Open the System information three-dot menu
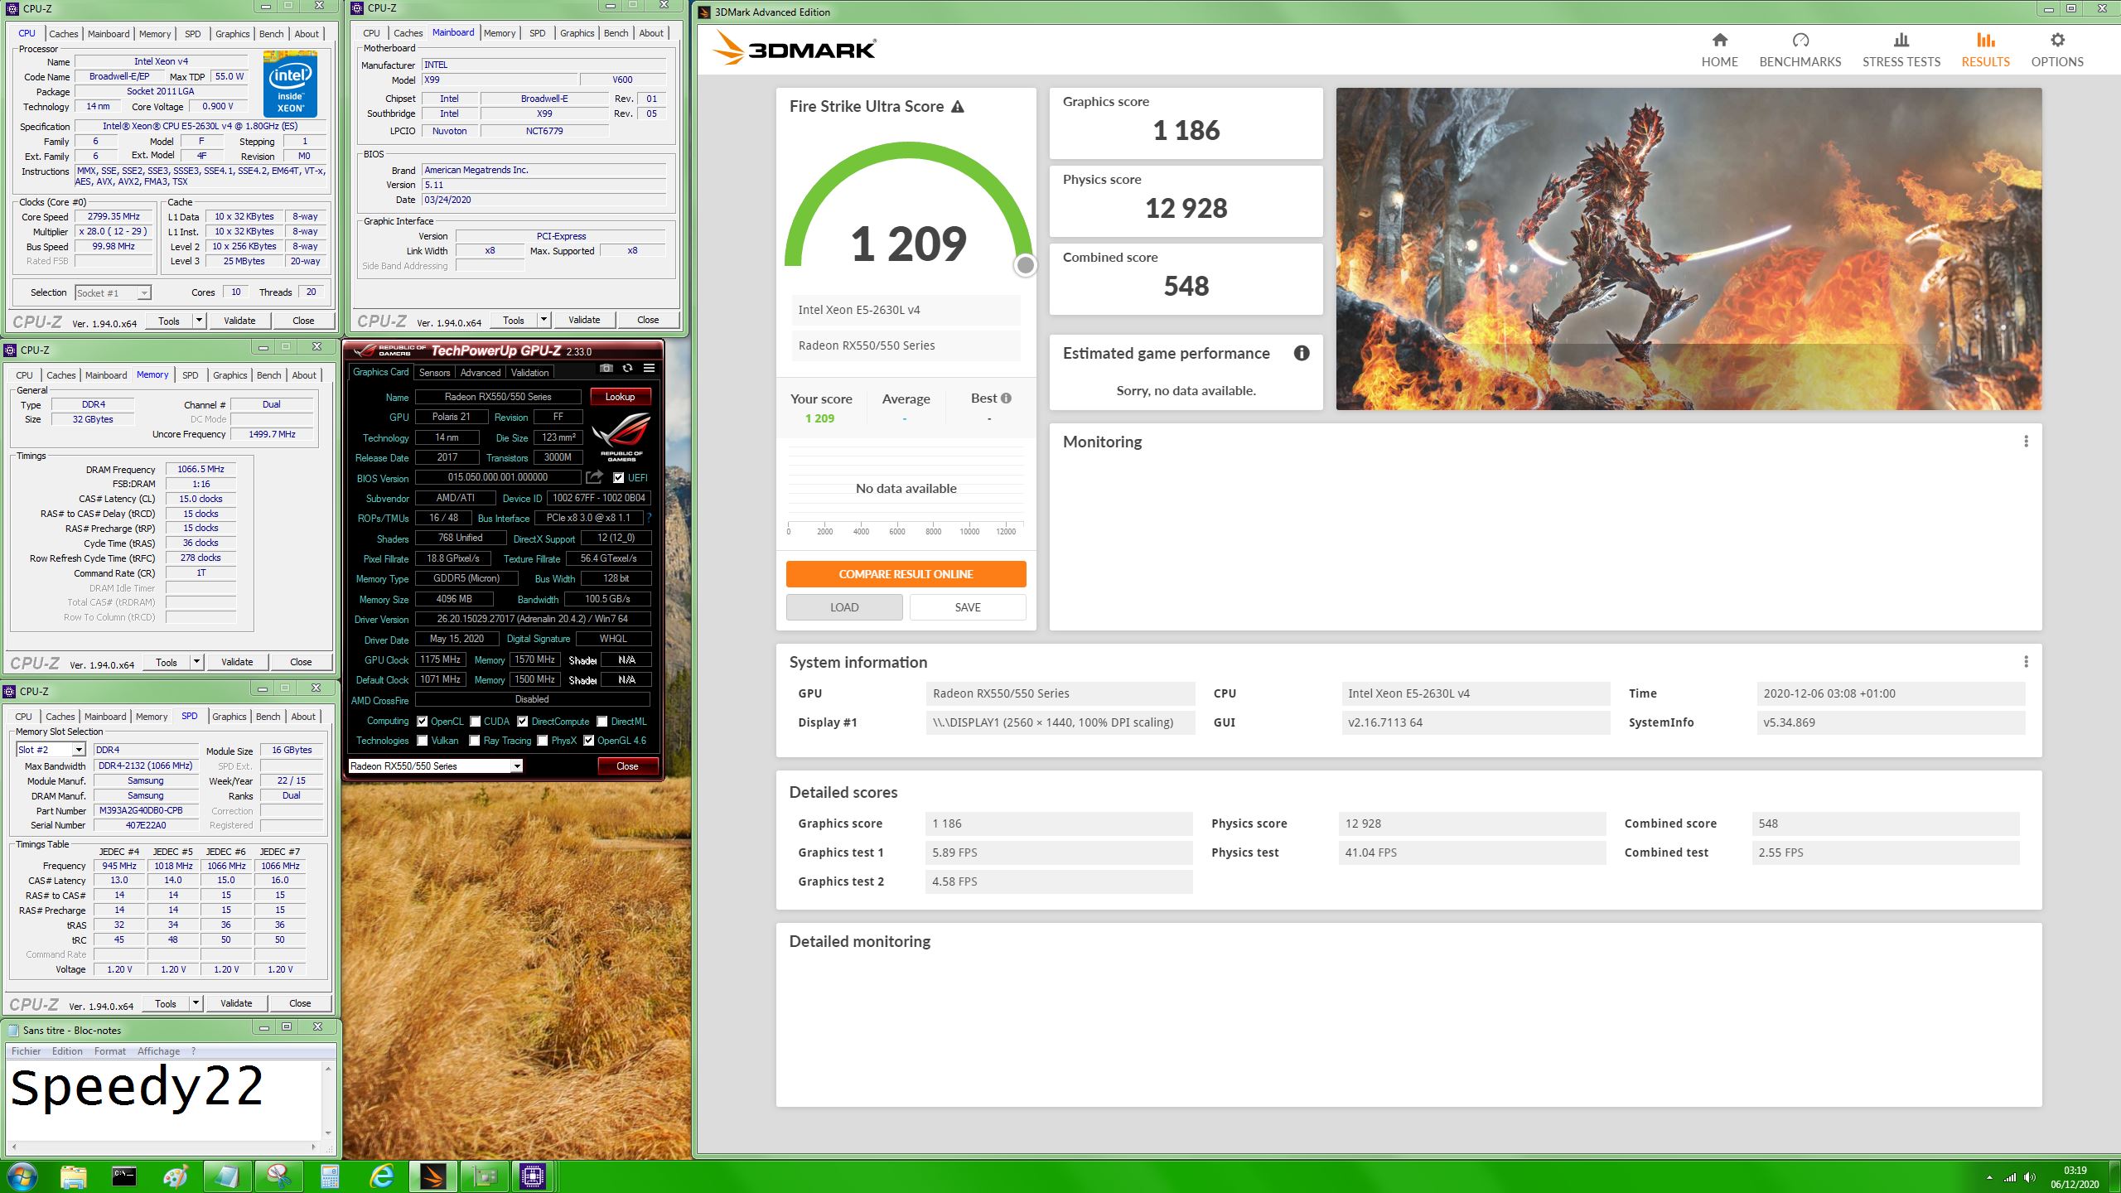This screenshot has width=2121, height=1193. point(2026,662)
